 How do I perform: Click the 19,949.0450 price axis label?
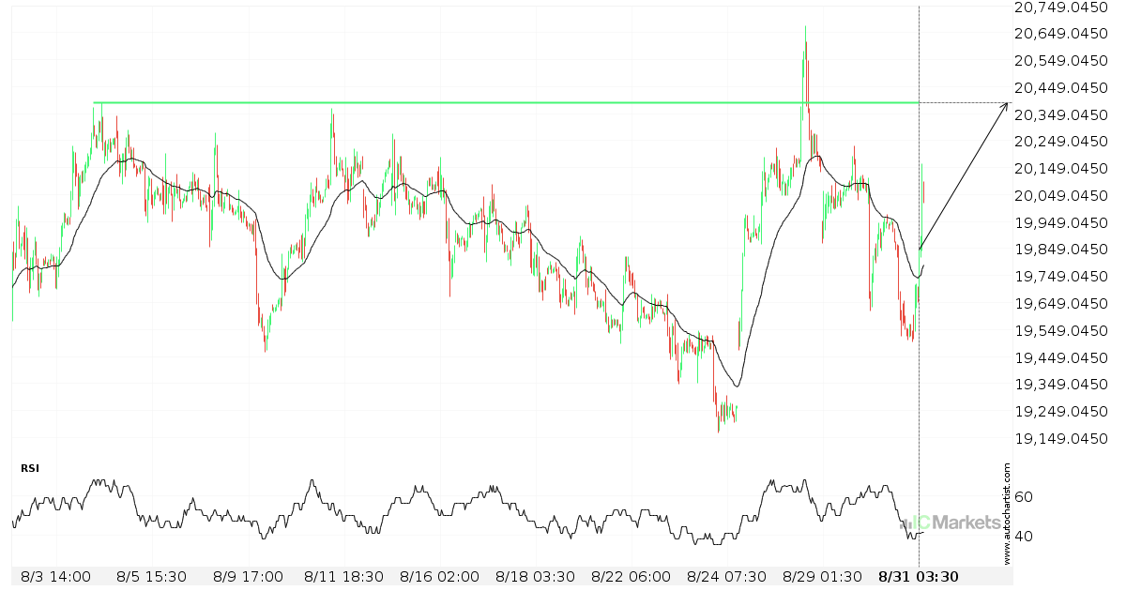pyautogui.click(x=1063, y=223)
